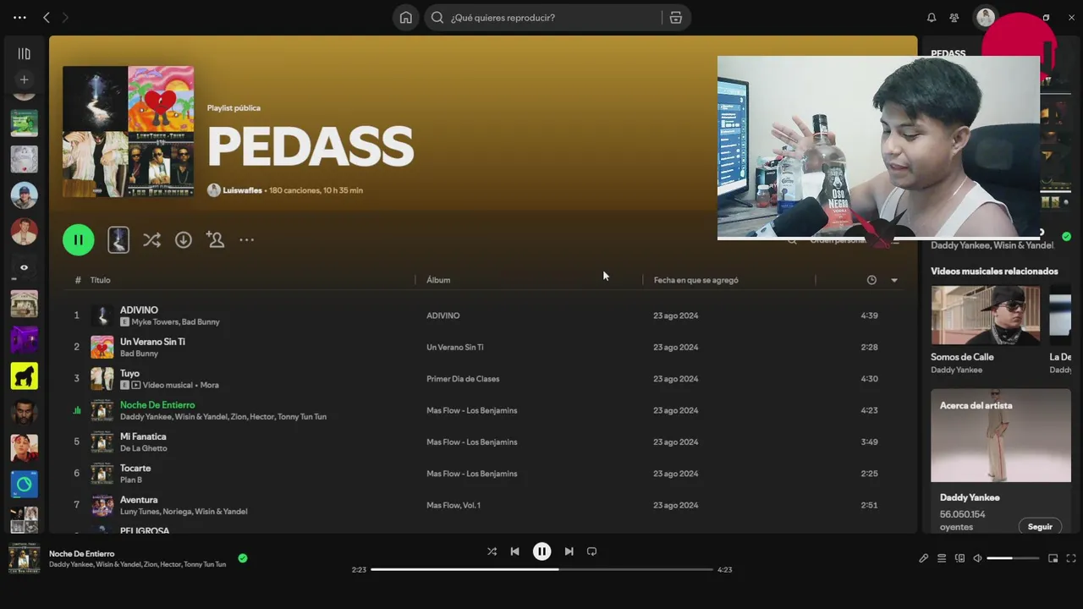
Task: Go to Spotify Home
Action: 406,18
